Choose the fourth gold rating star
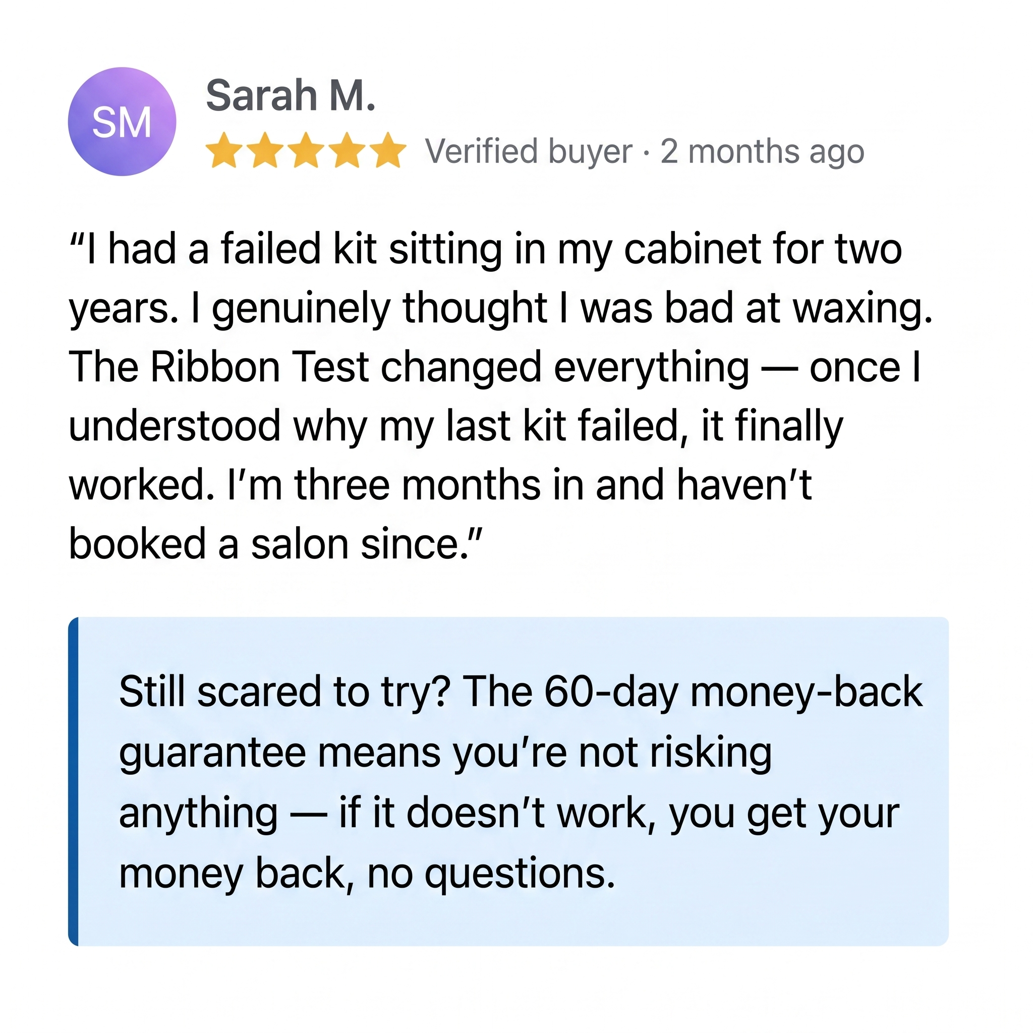 (x=348, y=151)
